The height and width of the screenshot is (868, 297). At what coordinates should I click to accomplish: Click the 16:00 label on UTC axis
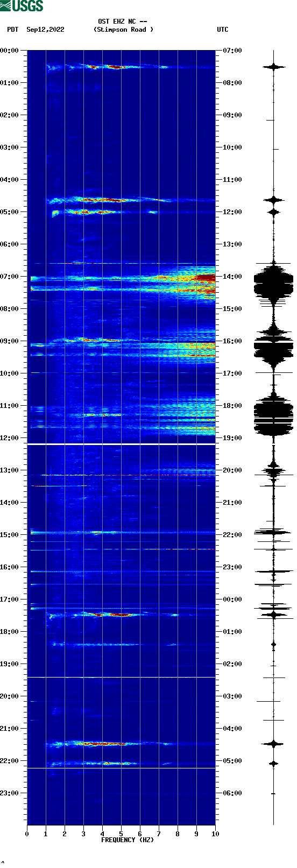232,341
